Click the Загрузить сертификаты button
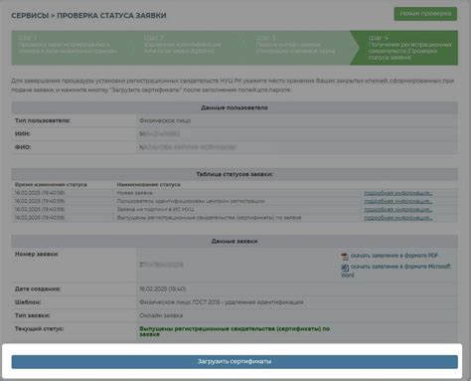Screen dimensions: 471x381 (235, 362)
